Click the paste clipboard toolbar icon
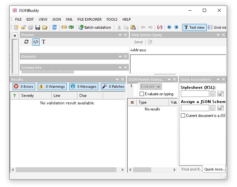Image resolution: width=237 pixels, height=187 pixels. [x=133, y=27]
